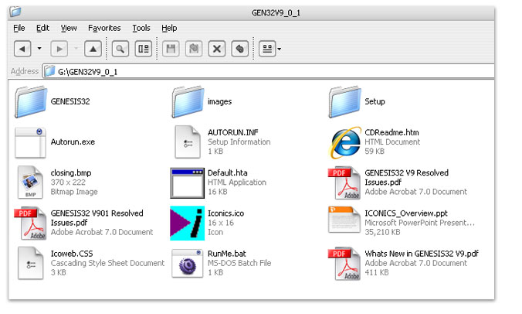522x314 pixels.
Task: Select the Autorun.exe application icon
Action: pos(30,142)
